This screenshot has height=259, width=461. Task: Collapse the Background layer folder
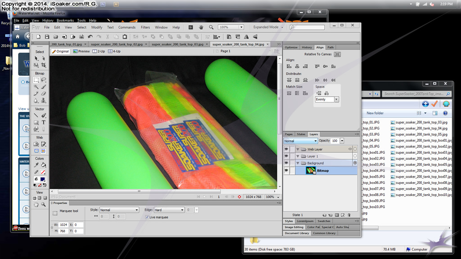click(x=298, y=163)
